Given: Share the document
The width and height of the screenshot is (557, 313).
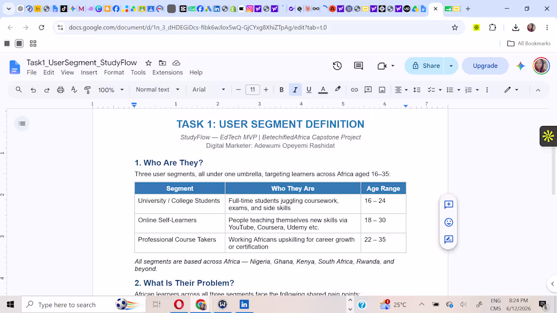Looking at the screenshot, I should point(425,66).
